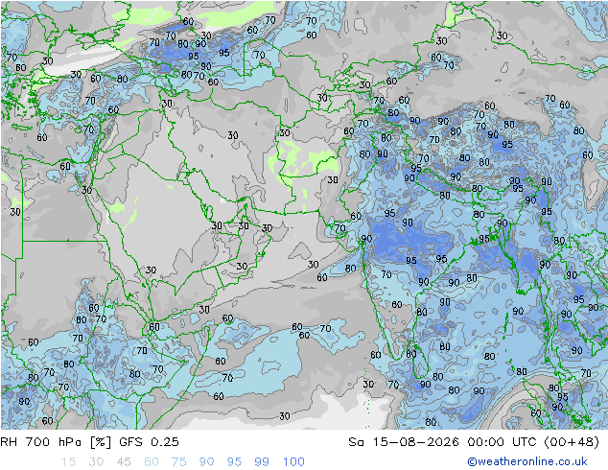608x470 pixels.
Task: Click the ©weatheronline.co.uk copyright link
Action: pyautogui.click(x=526, y=461)
